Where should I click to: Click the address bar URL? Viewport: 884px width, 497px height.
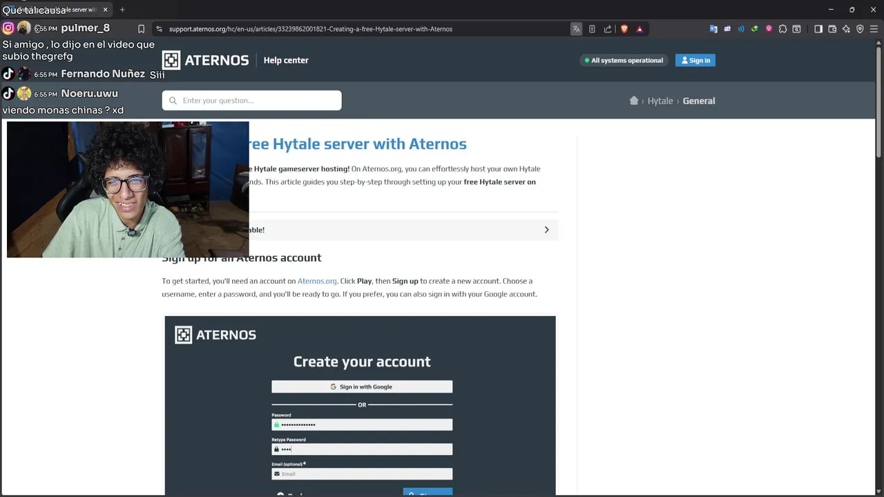point(311,29)
